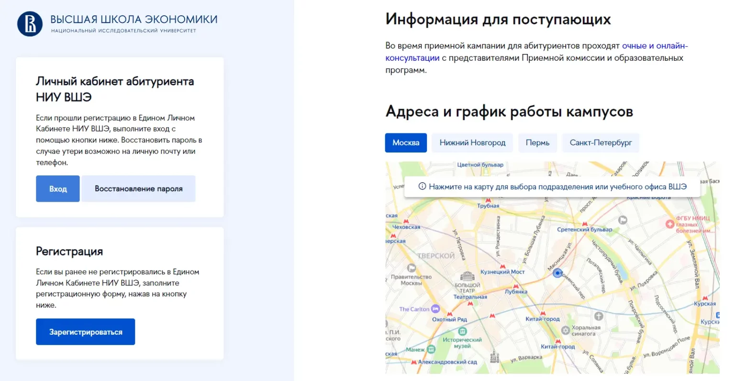Open Восстановление пароля password recovery

pyautogui.click(x=139, y=189)
